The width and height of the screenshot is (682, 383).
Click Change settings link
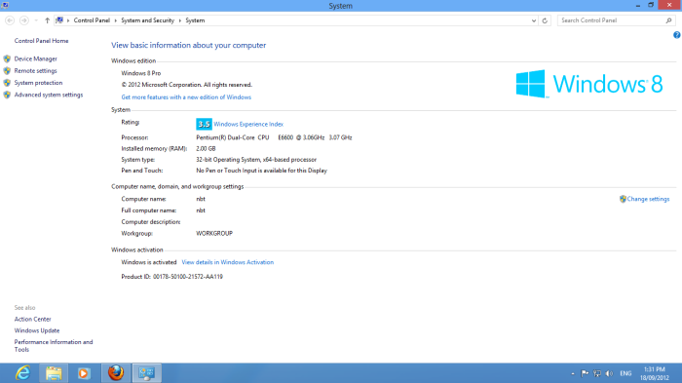pos(648,199)
